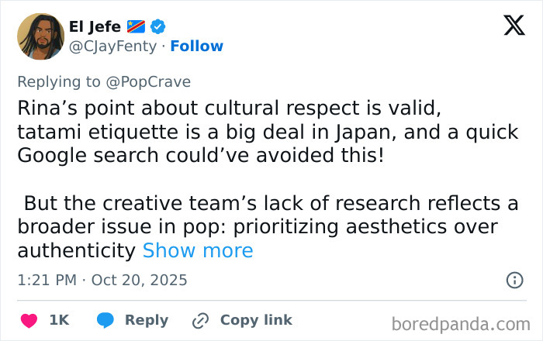Click the paragraph about the creative team
Viewport: 543px width, 341px height.
264,226
